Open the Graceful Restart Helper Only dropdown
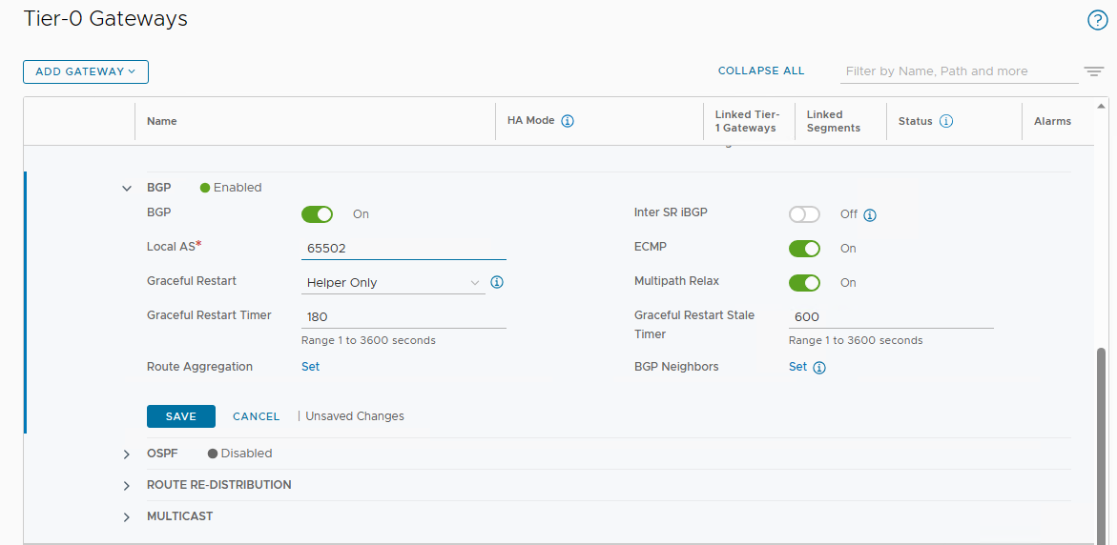This screenshot has width=1117, height=545. tap(393, 282)
